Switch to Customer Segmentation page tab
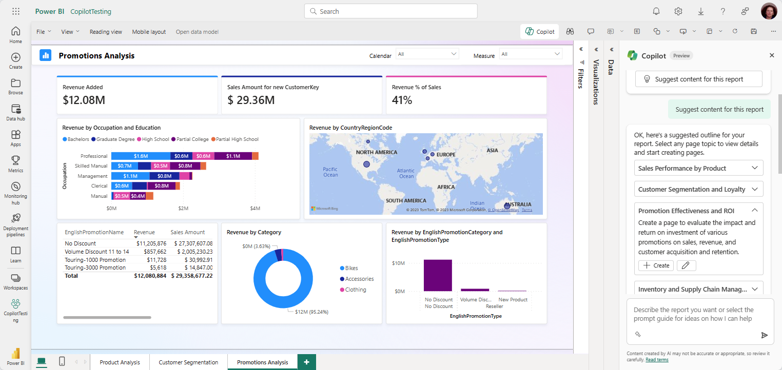The height and width of the screenshot is (370, 782). 188,362
